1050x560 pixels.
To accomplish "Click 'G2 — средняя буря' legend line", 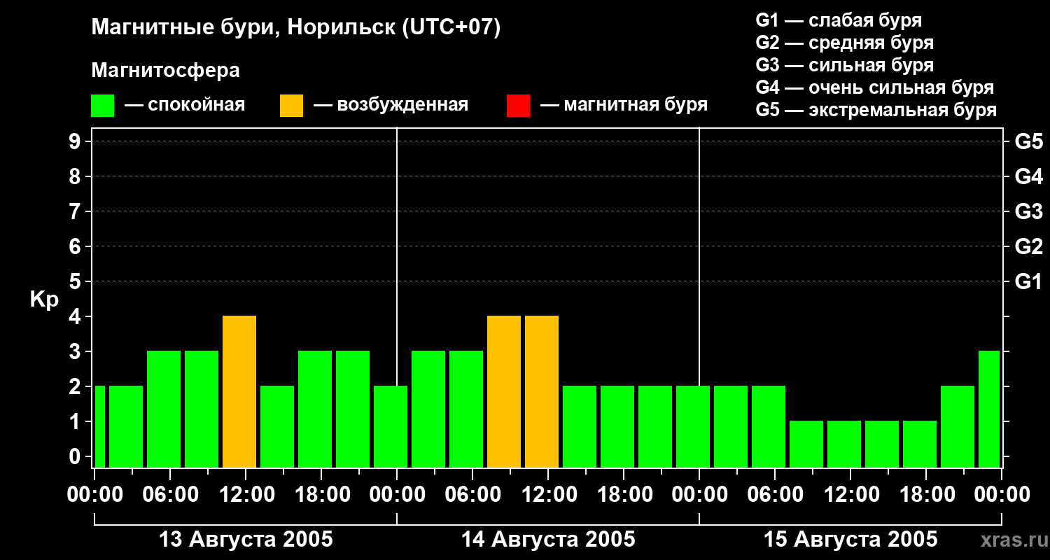I will tap(844, 42).
